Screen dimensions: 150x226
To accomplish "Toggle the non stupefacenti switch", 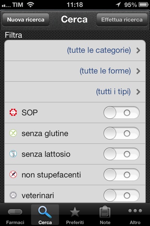I will pos(121,175).
